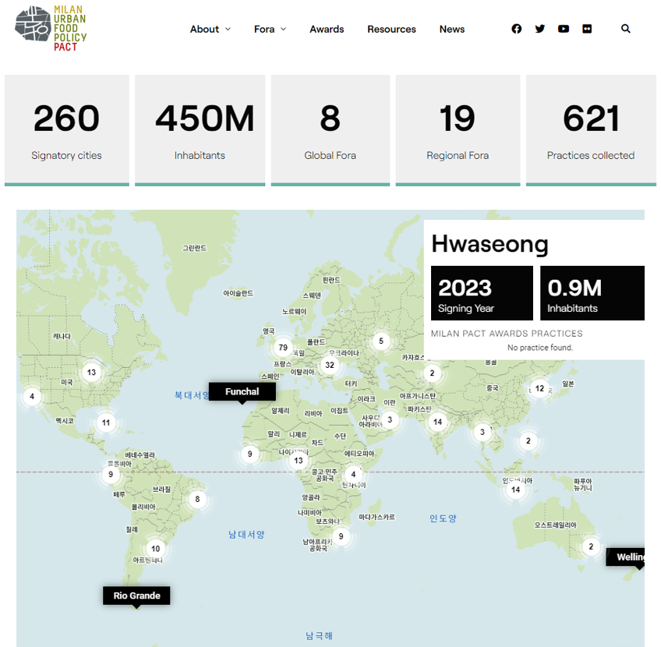Click the map cluster marker showing 79

(283, 348)
